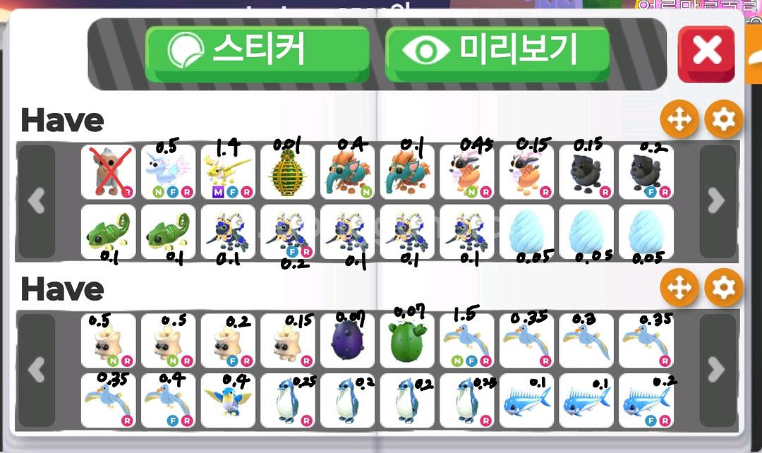Show next page of second Have list
The image size is (762, 453).
tap(716, 370)
